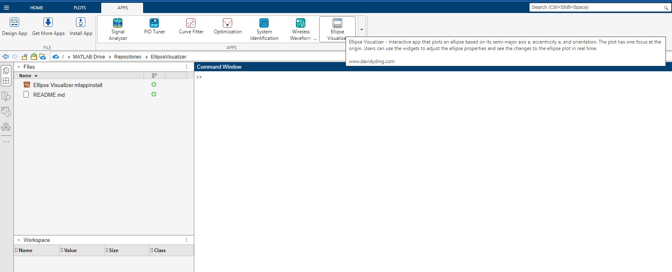The height and width of the screenshot is (272, 672).
Task: Click www.davidyding.com in the tooltip
Action: (x=372, y=61)
